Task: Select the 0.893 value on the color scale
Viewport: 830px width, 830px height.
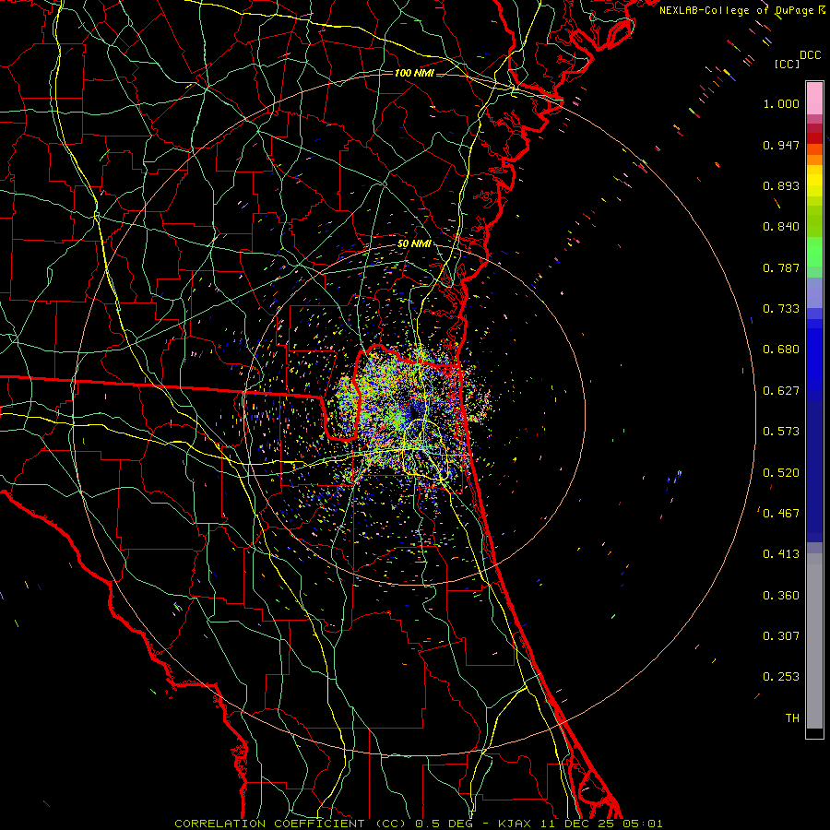Action: [x=781, y=185]
